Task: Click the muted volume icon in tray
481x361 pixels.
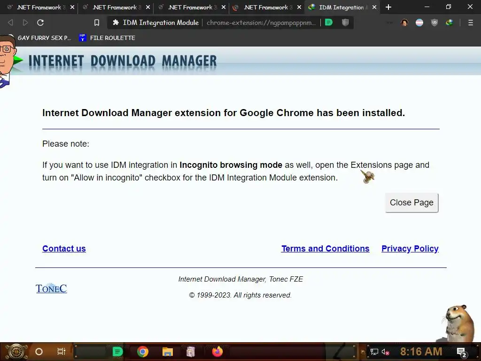Action: [385, 352]
